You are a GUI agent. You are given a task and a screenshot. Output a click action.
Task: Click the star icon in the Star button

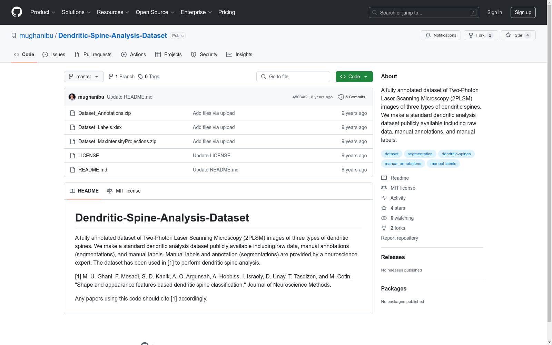point(508,35)
